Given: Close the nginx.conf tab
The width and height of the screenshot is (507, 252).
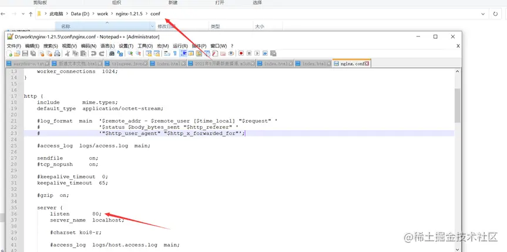Looking at the screenshot, I should coord(367,63).
